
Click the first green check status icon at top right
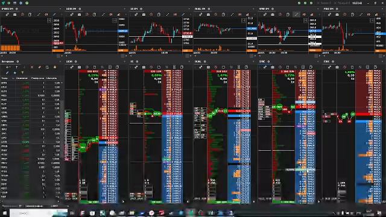coord(299,3)
